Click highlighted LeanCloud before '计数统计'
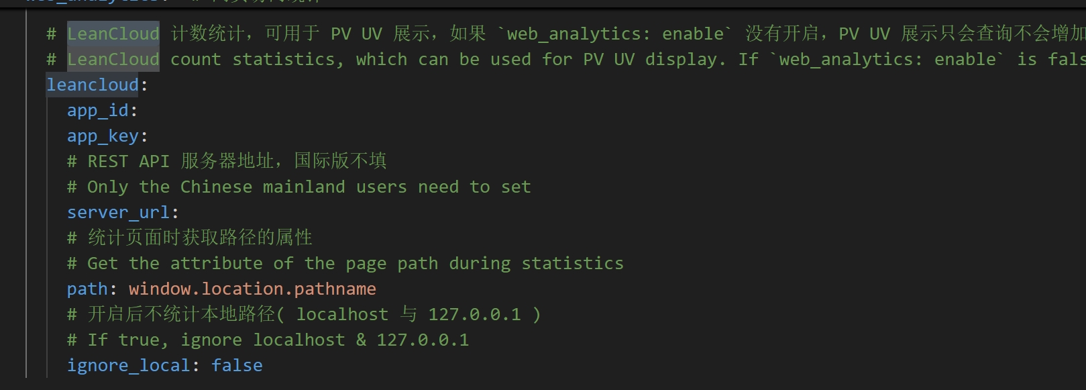This screenshot has width=1086, height=390. click(x=113, y=34)
